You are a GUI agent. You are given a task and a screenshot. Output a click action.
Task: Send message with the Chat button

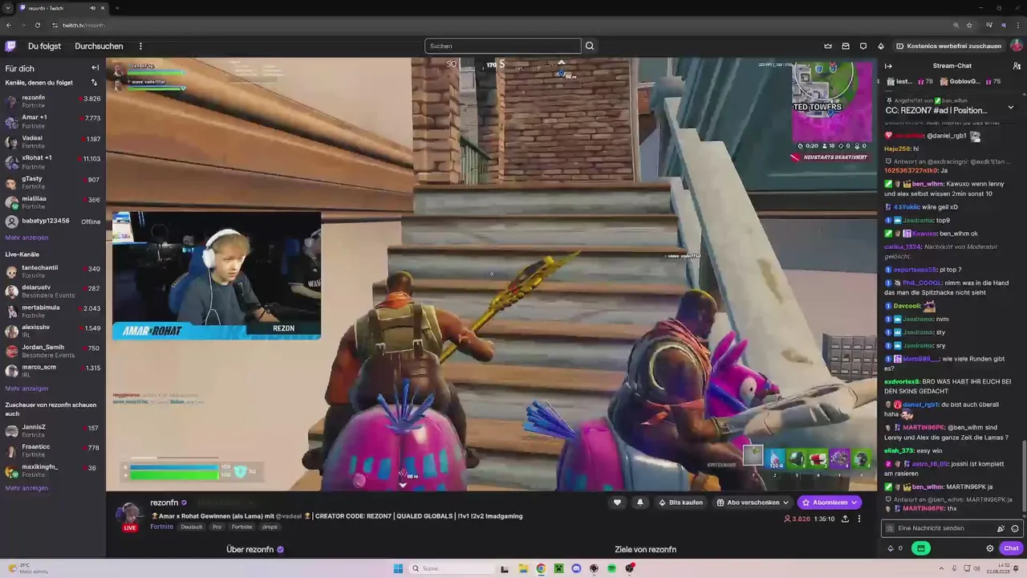[x=1011, y=548]
